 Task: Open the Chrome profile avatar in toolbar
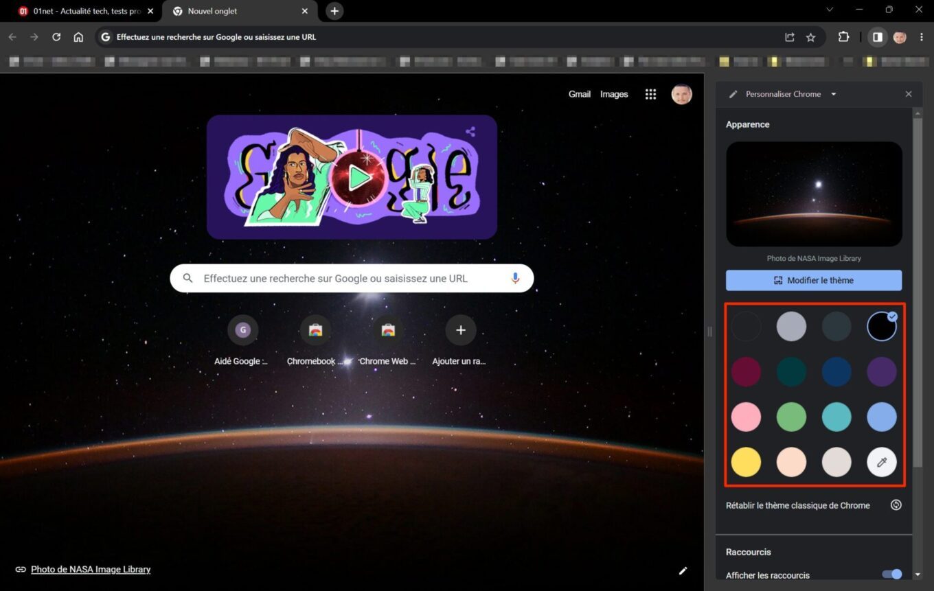[x=900, y=37]
